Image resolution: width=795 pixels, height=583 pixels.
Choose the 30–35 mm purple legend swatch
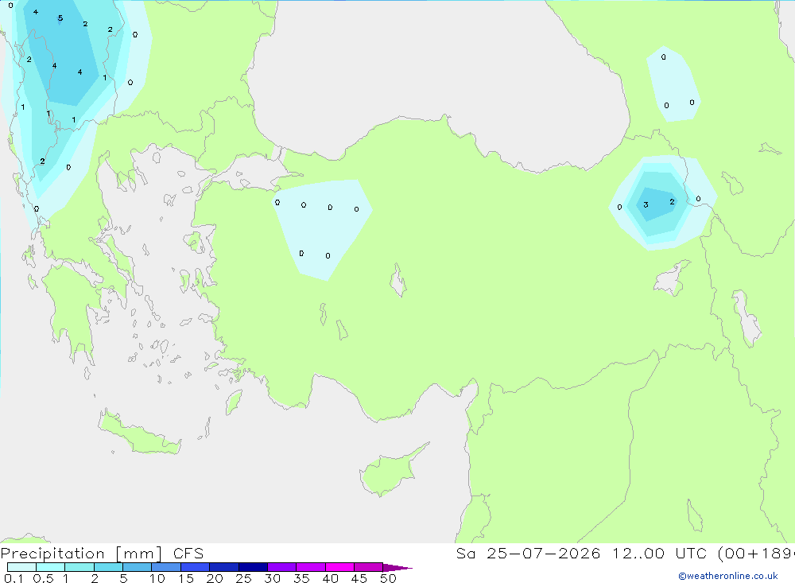pyautogui.click(x=281, y=567)
